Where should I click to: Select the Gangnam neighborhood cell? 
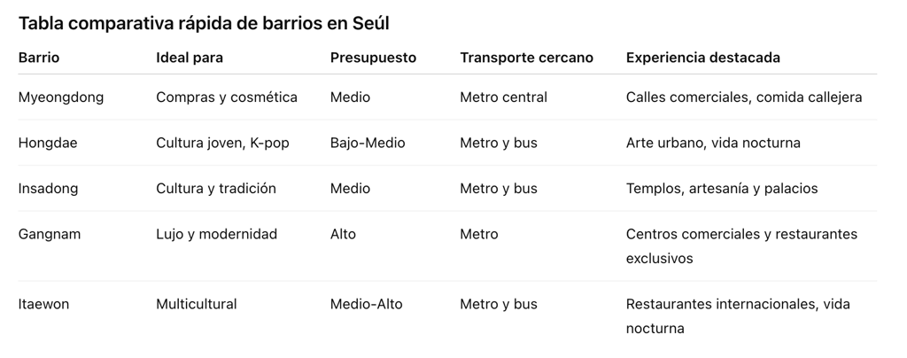coord(50,234)
